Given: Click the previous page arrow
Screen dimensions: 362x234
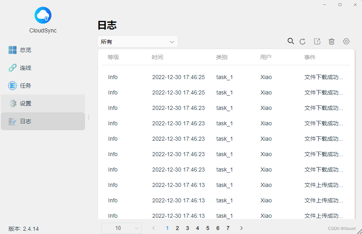Looking at the screenshot, I should (153, 228).
